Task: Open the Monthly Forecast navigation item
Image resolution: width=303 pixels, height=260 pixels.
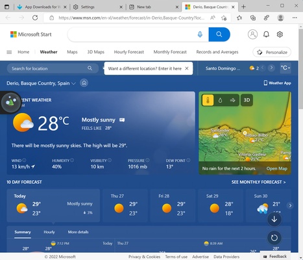Action: tap(170, 52)
